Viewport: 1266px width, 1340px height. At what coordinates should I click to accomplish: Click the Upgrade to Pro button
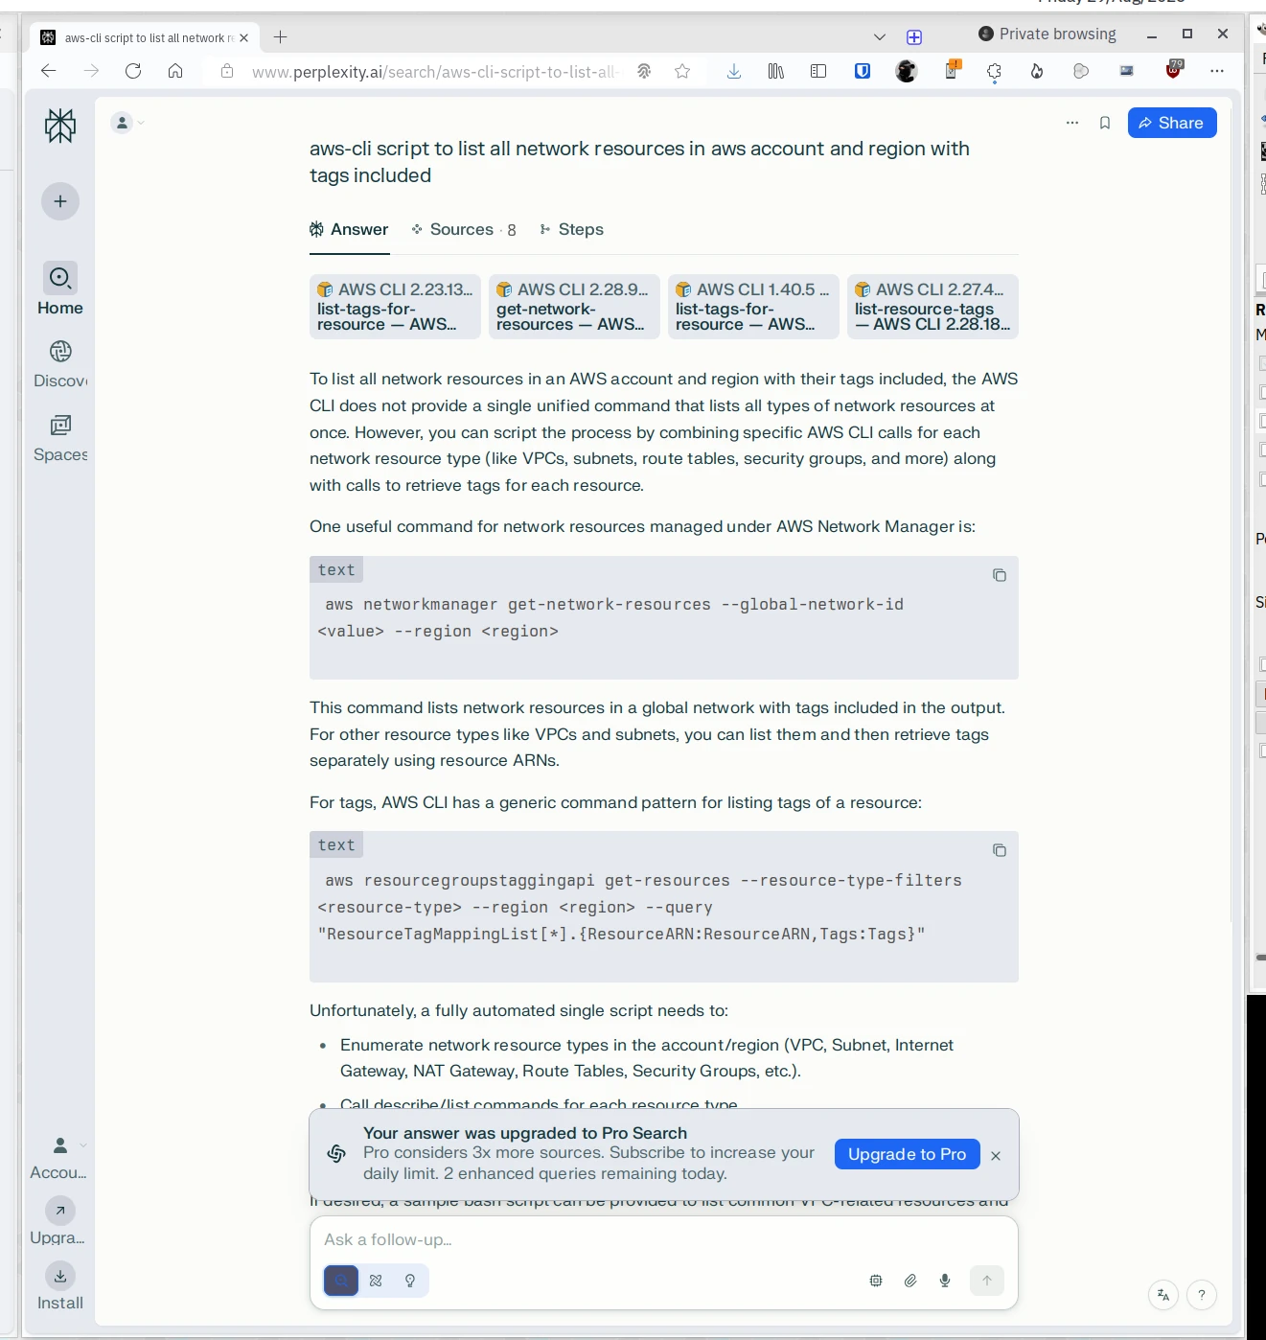[907, 1154]
